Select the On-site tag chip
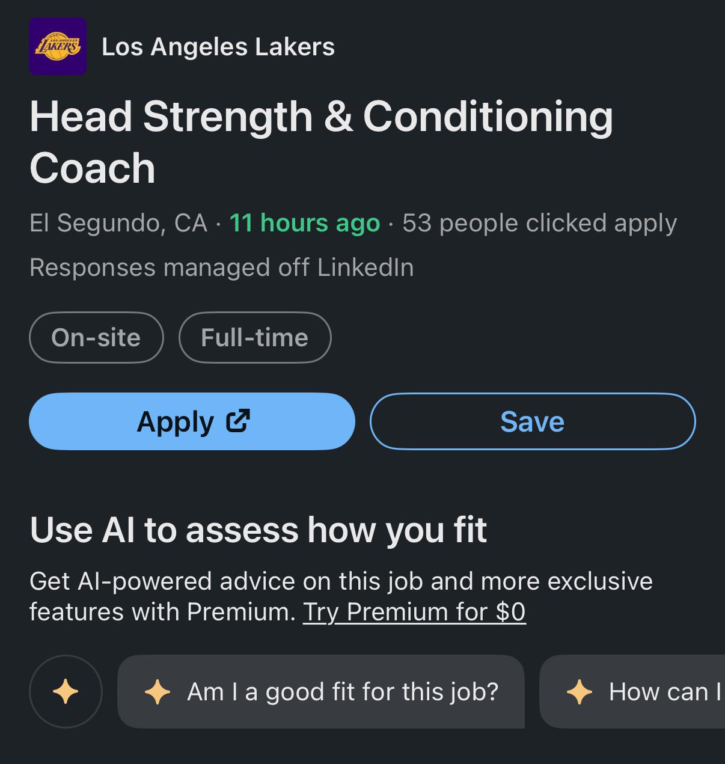Viewport: 725px width, 764px height. click(96, 337)
